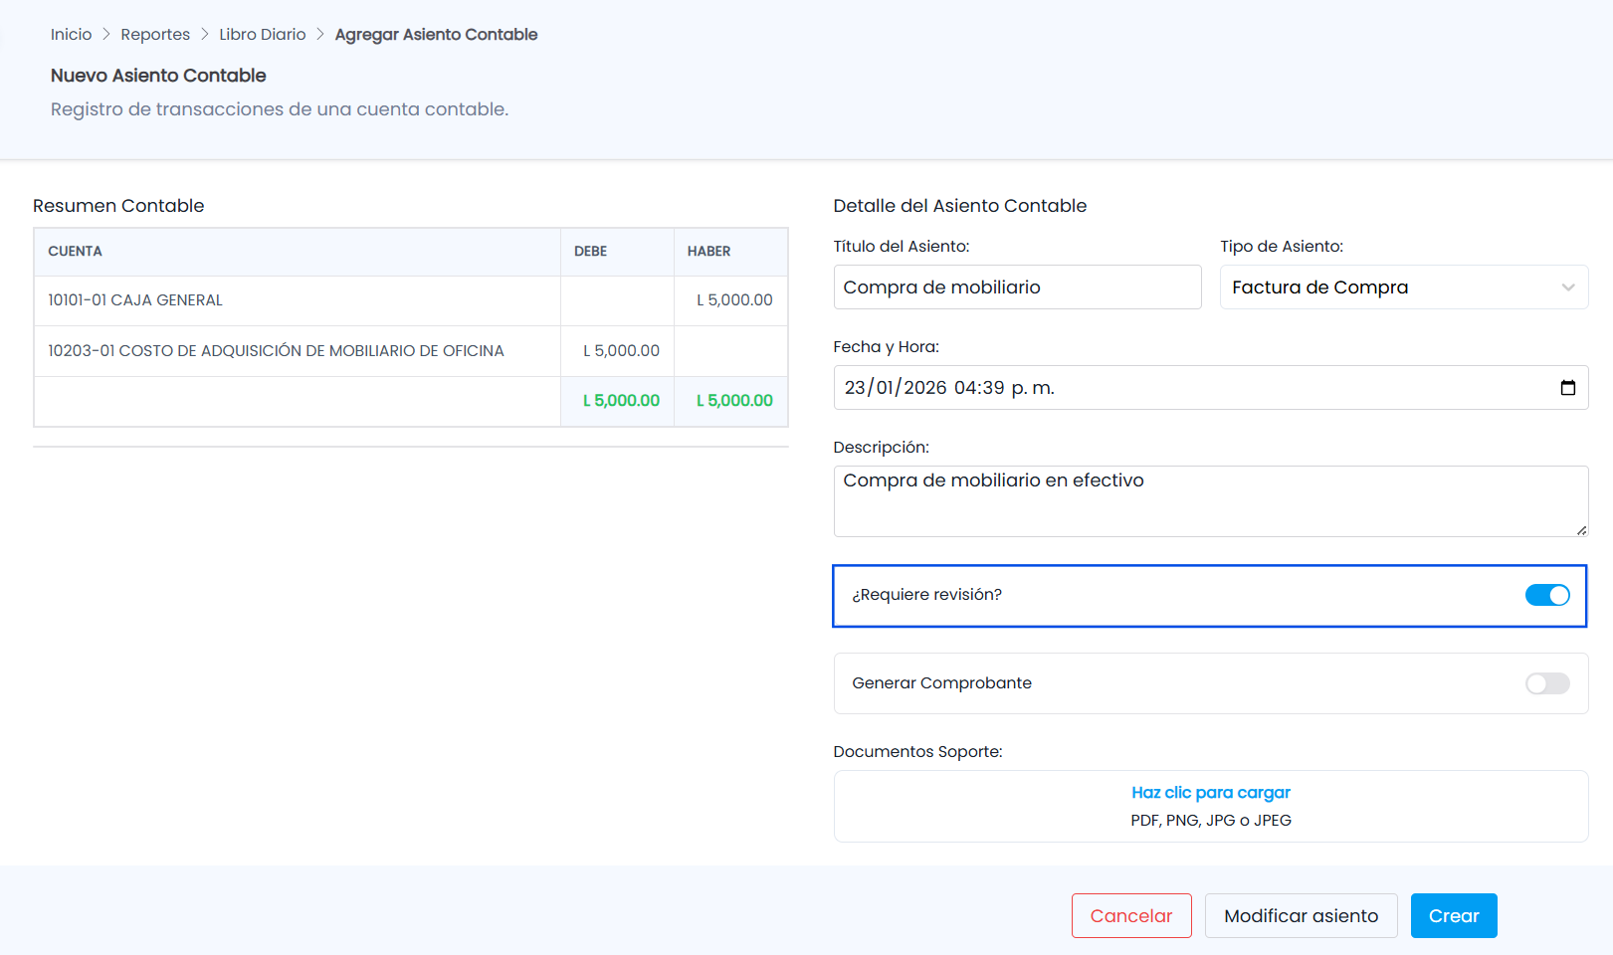Select the 10203-01 COSTO DE ADQUISICIÓN DE MOBILIARIO row
1613x955 pixels.
tap(411, 351)
